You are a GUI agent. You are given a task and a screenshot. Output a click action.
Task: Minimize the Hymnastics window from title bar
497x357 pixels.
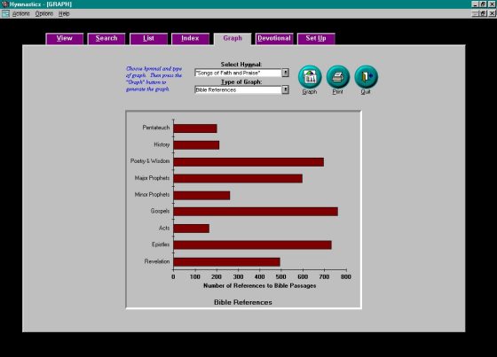475,4
